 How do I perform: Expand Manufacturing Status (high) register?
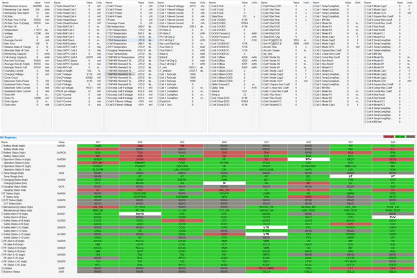coord(3,207)
